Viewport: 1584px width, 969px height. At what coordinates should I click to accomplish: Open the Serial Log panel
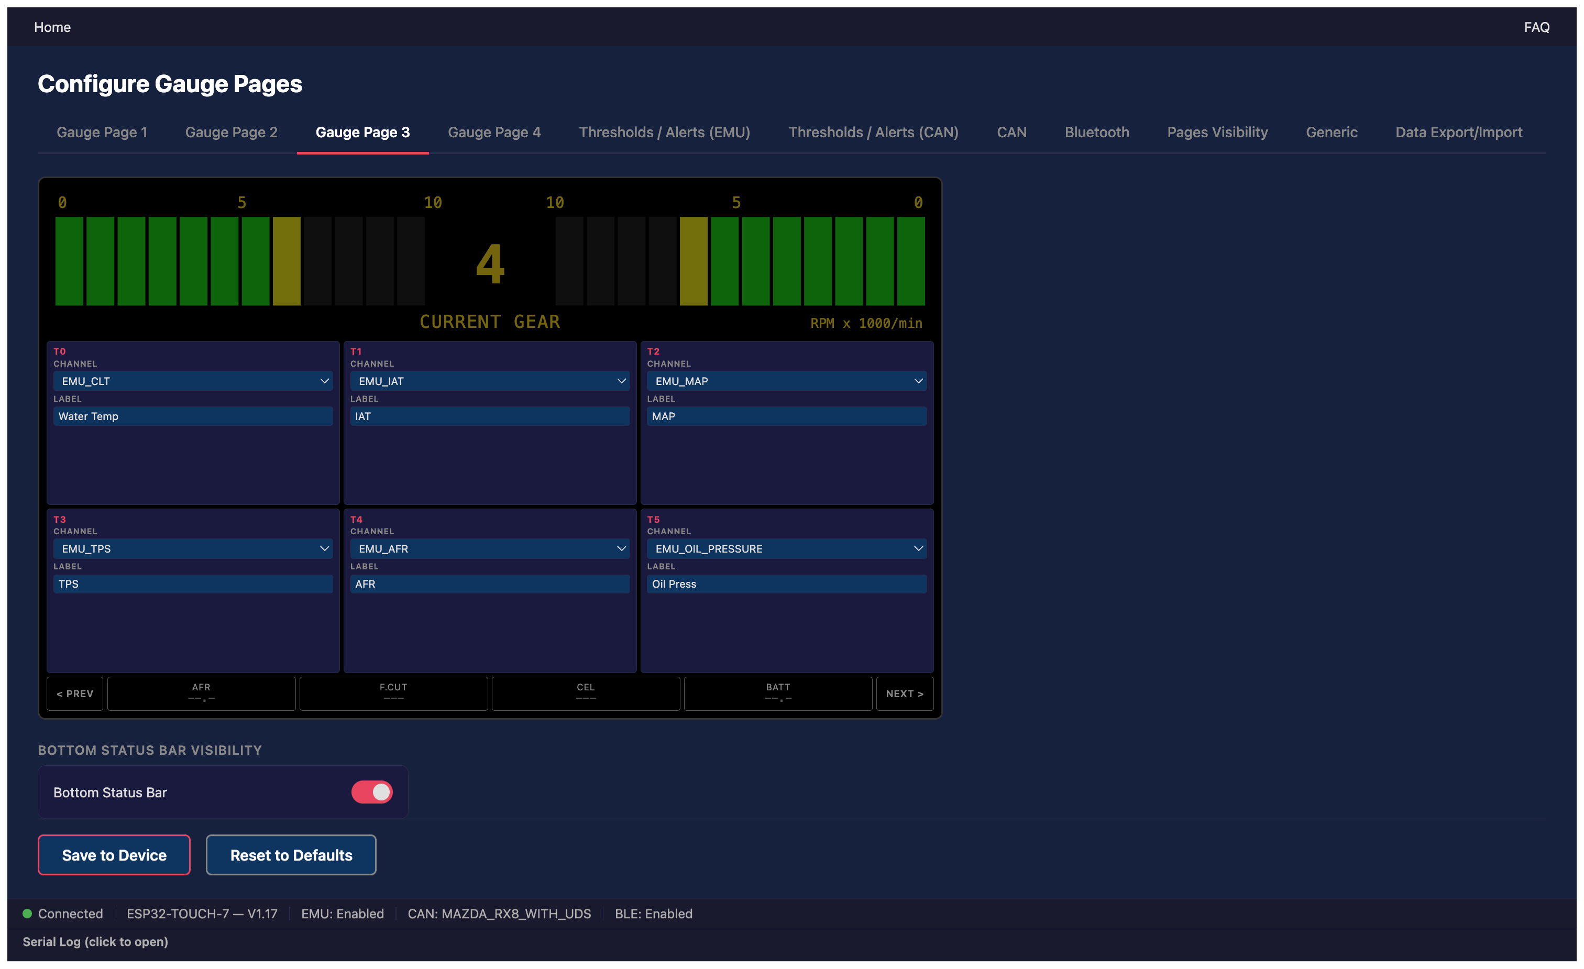tap(95, 941)
